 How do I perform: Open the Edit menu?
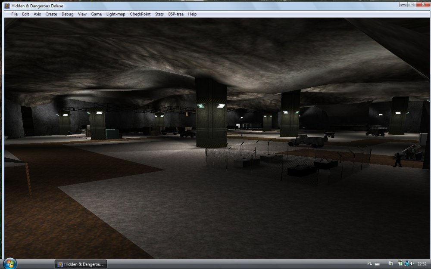(x=25, y=14)
